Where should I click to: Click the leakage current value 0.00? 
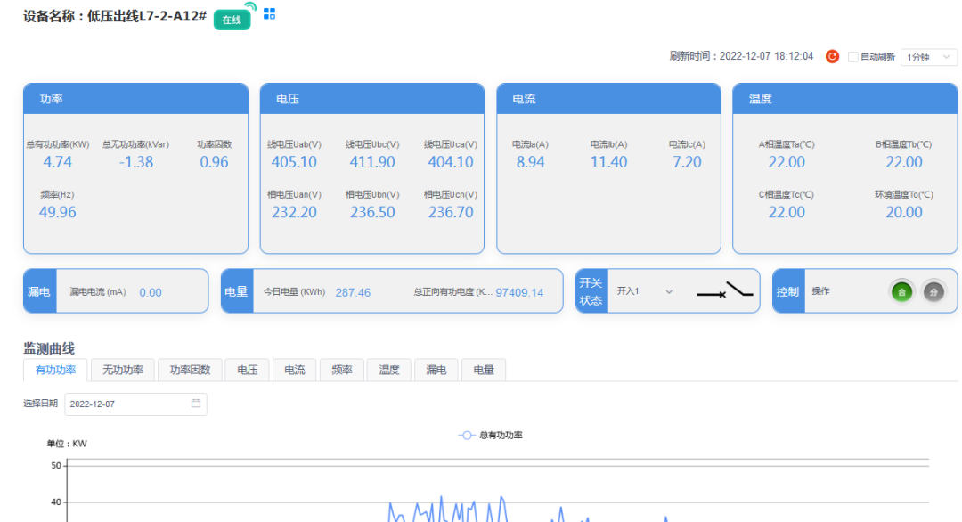(x=151, y=292)
